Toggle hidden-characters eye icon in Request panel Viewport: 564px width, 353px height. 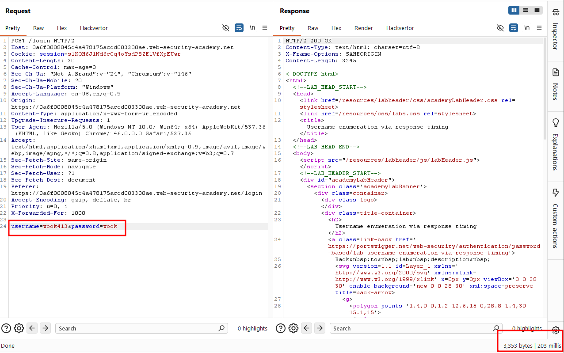point(226,28)
